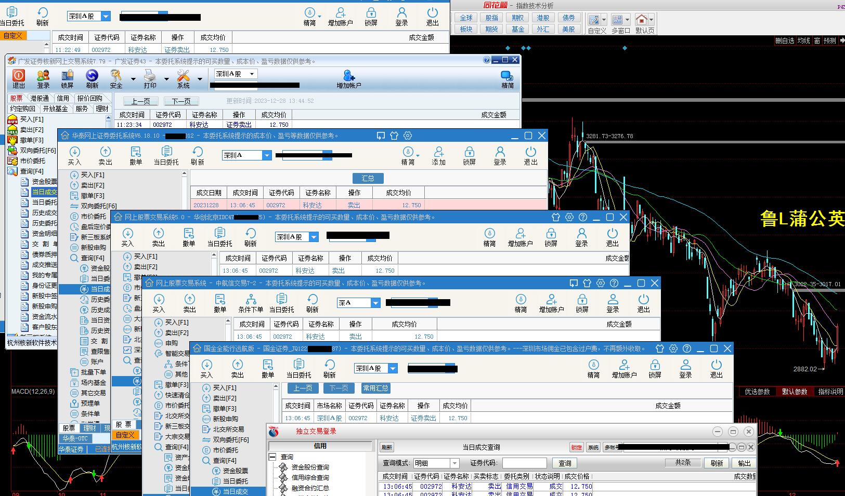Click 精简 icon in 广发证券 window

tap(507, 76)
